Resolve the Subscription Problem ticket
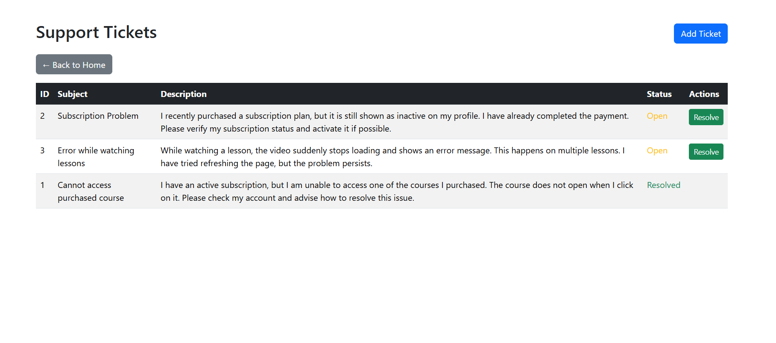This screenshot has width=776, height=343. point(706,117)
